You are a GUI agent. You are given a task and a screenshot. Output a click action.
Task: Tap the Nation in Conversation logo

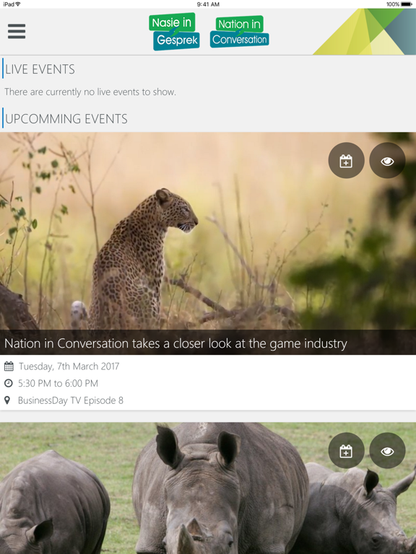pos(240,32)
